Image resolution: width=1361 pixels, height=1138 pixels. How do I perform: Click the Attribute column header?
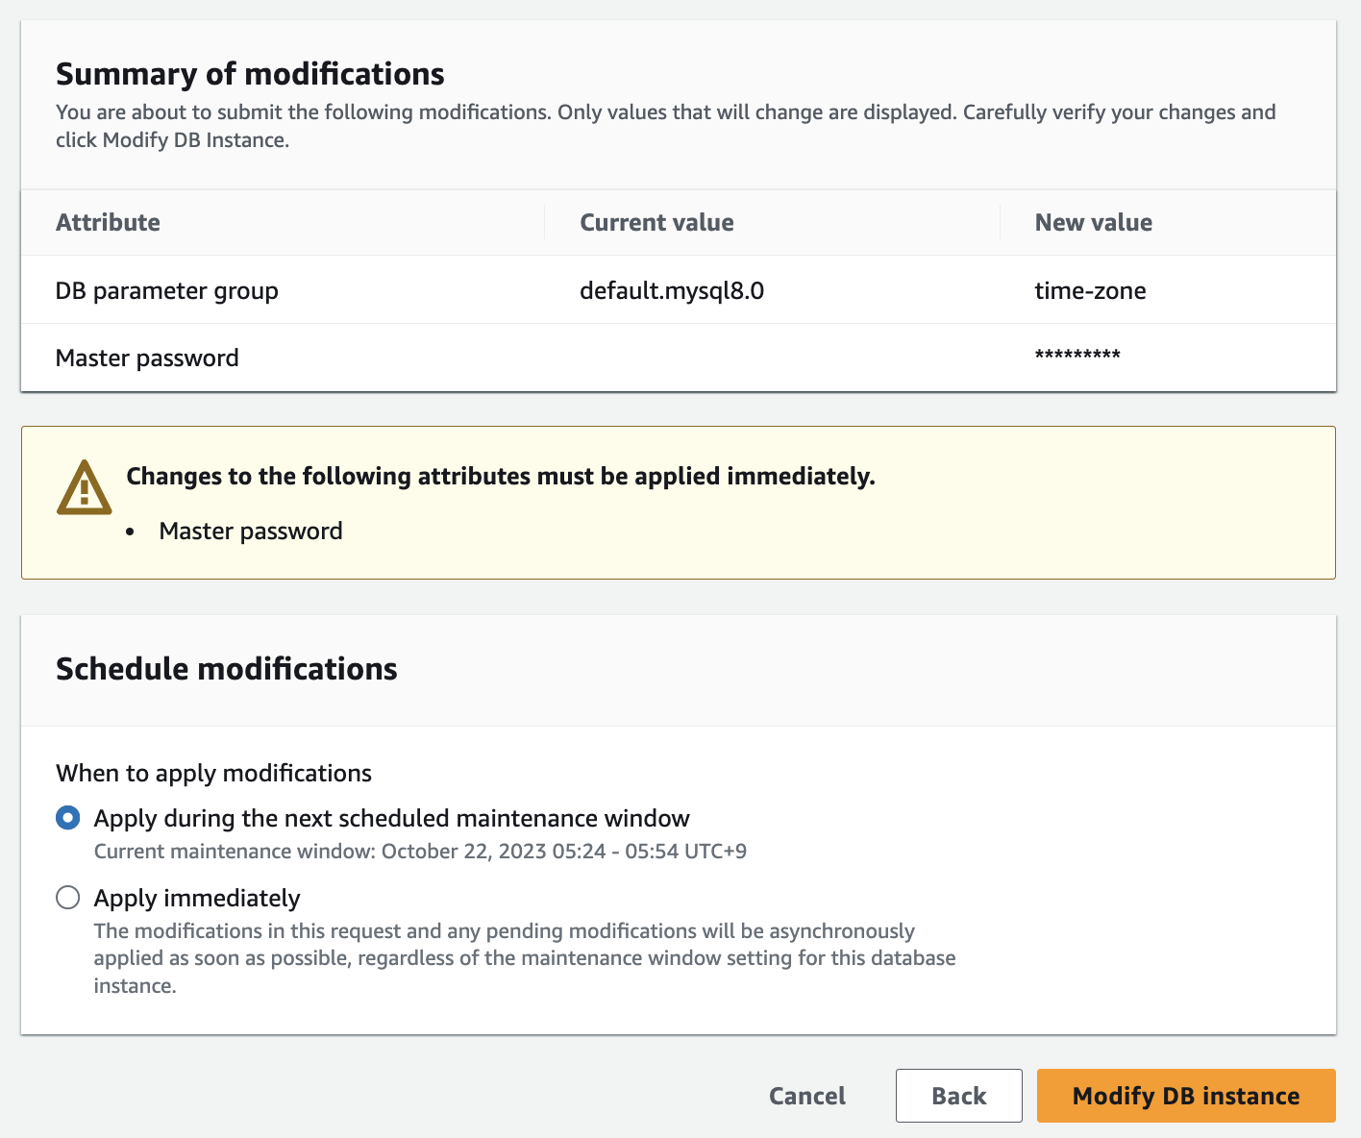(x=108, y=222)
